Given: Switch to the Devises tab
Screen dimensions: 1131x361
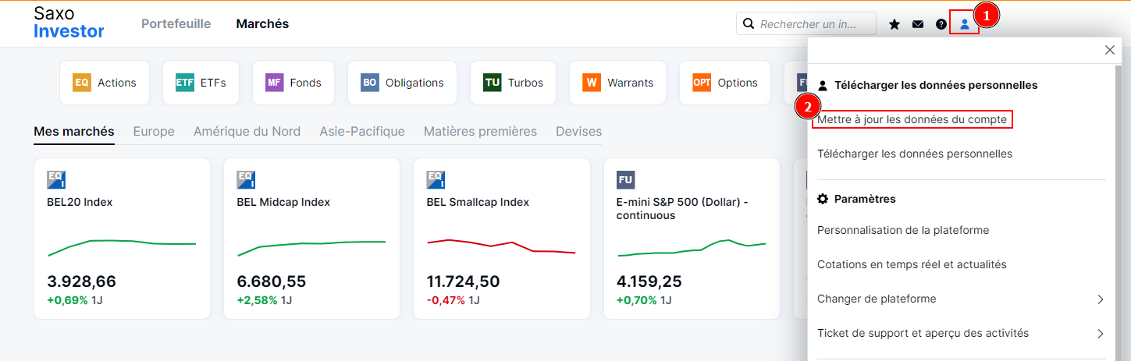Looking at the screenshot, I should 578,131.
